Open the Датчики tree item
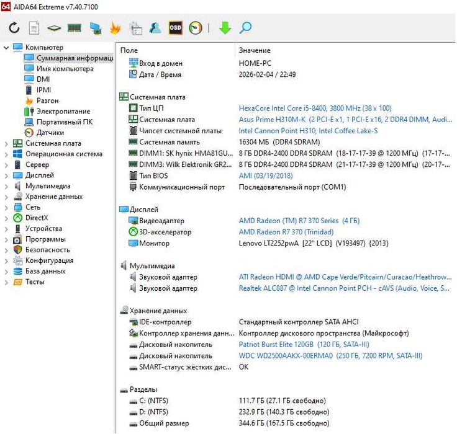 [44, 133]
